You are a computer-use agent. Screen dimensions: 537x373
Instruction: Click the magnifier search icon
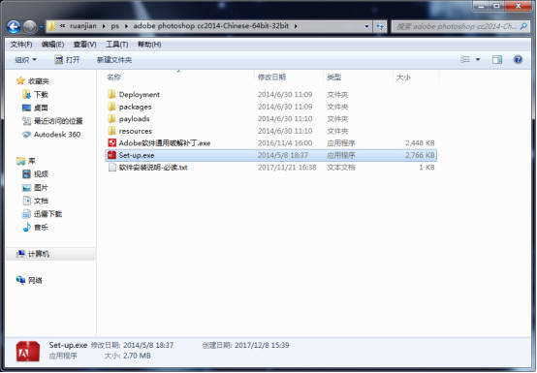pyautogui.click(x=523, y=26)
